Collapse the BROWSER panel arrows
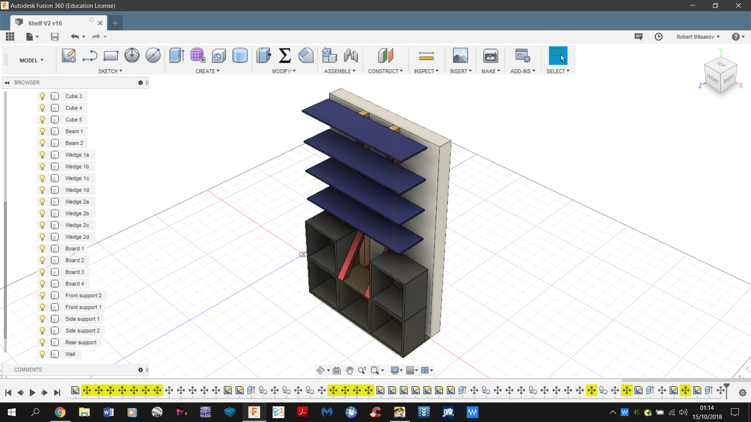Screen dimensions: 751x422 [x=7, y=82]
